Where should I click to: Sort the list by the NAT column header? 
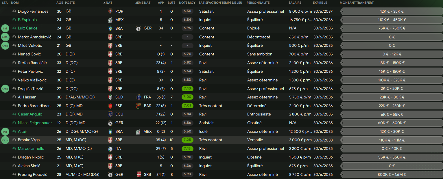pos(109,3)
